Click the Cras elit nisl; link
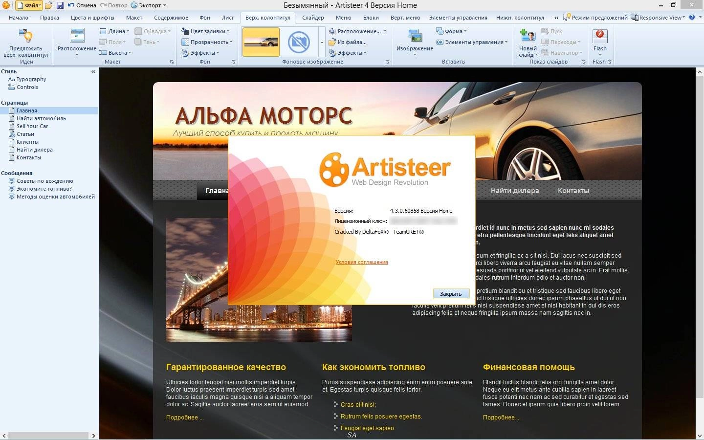The height and width of the screenshot is (440, 704). click(x=358, y=405)
